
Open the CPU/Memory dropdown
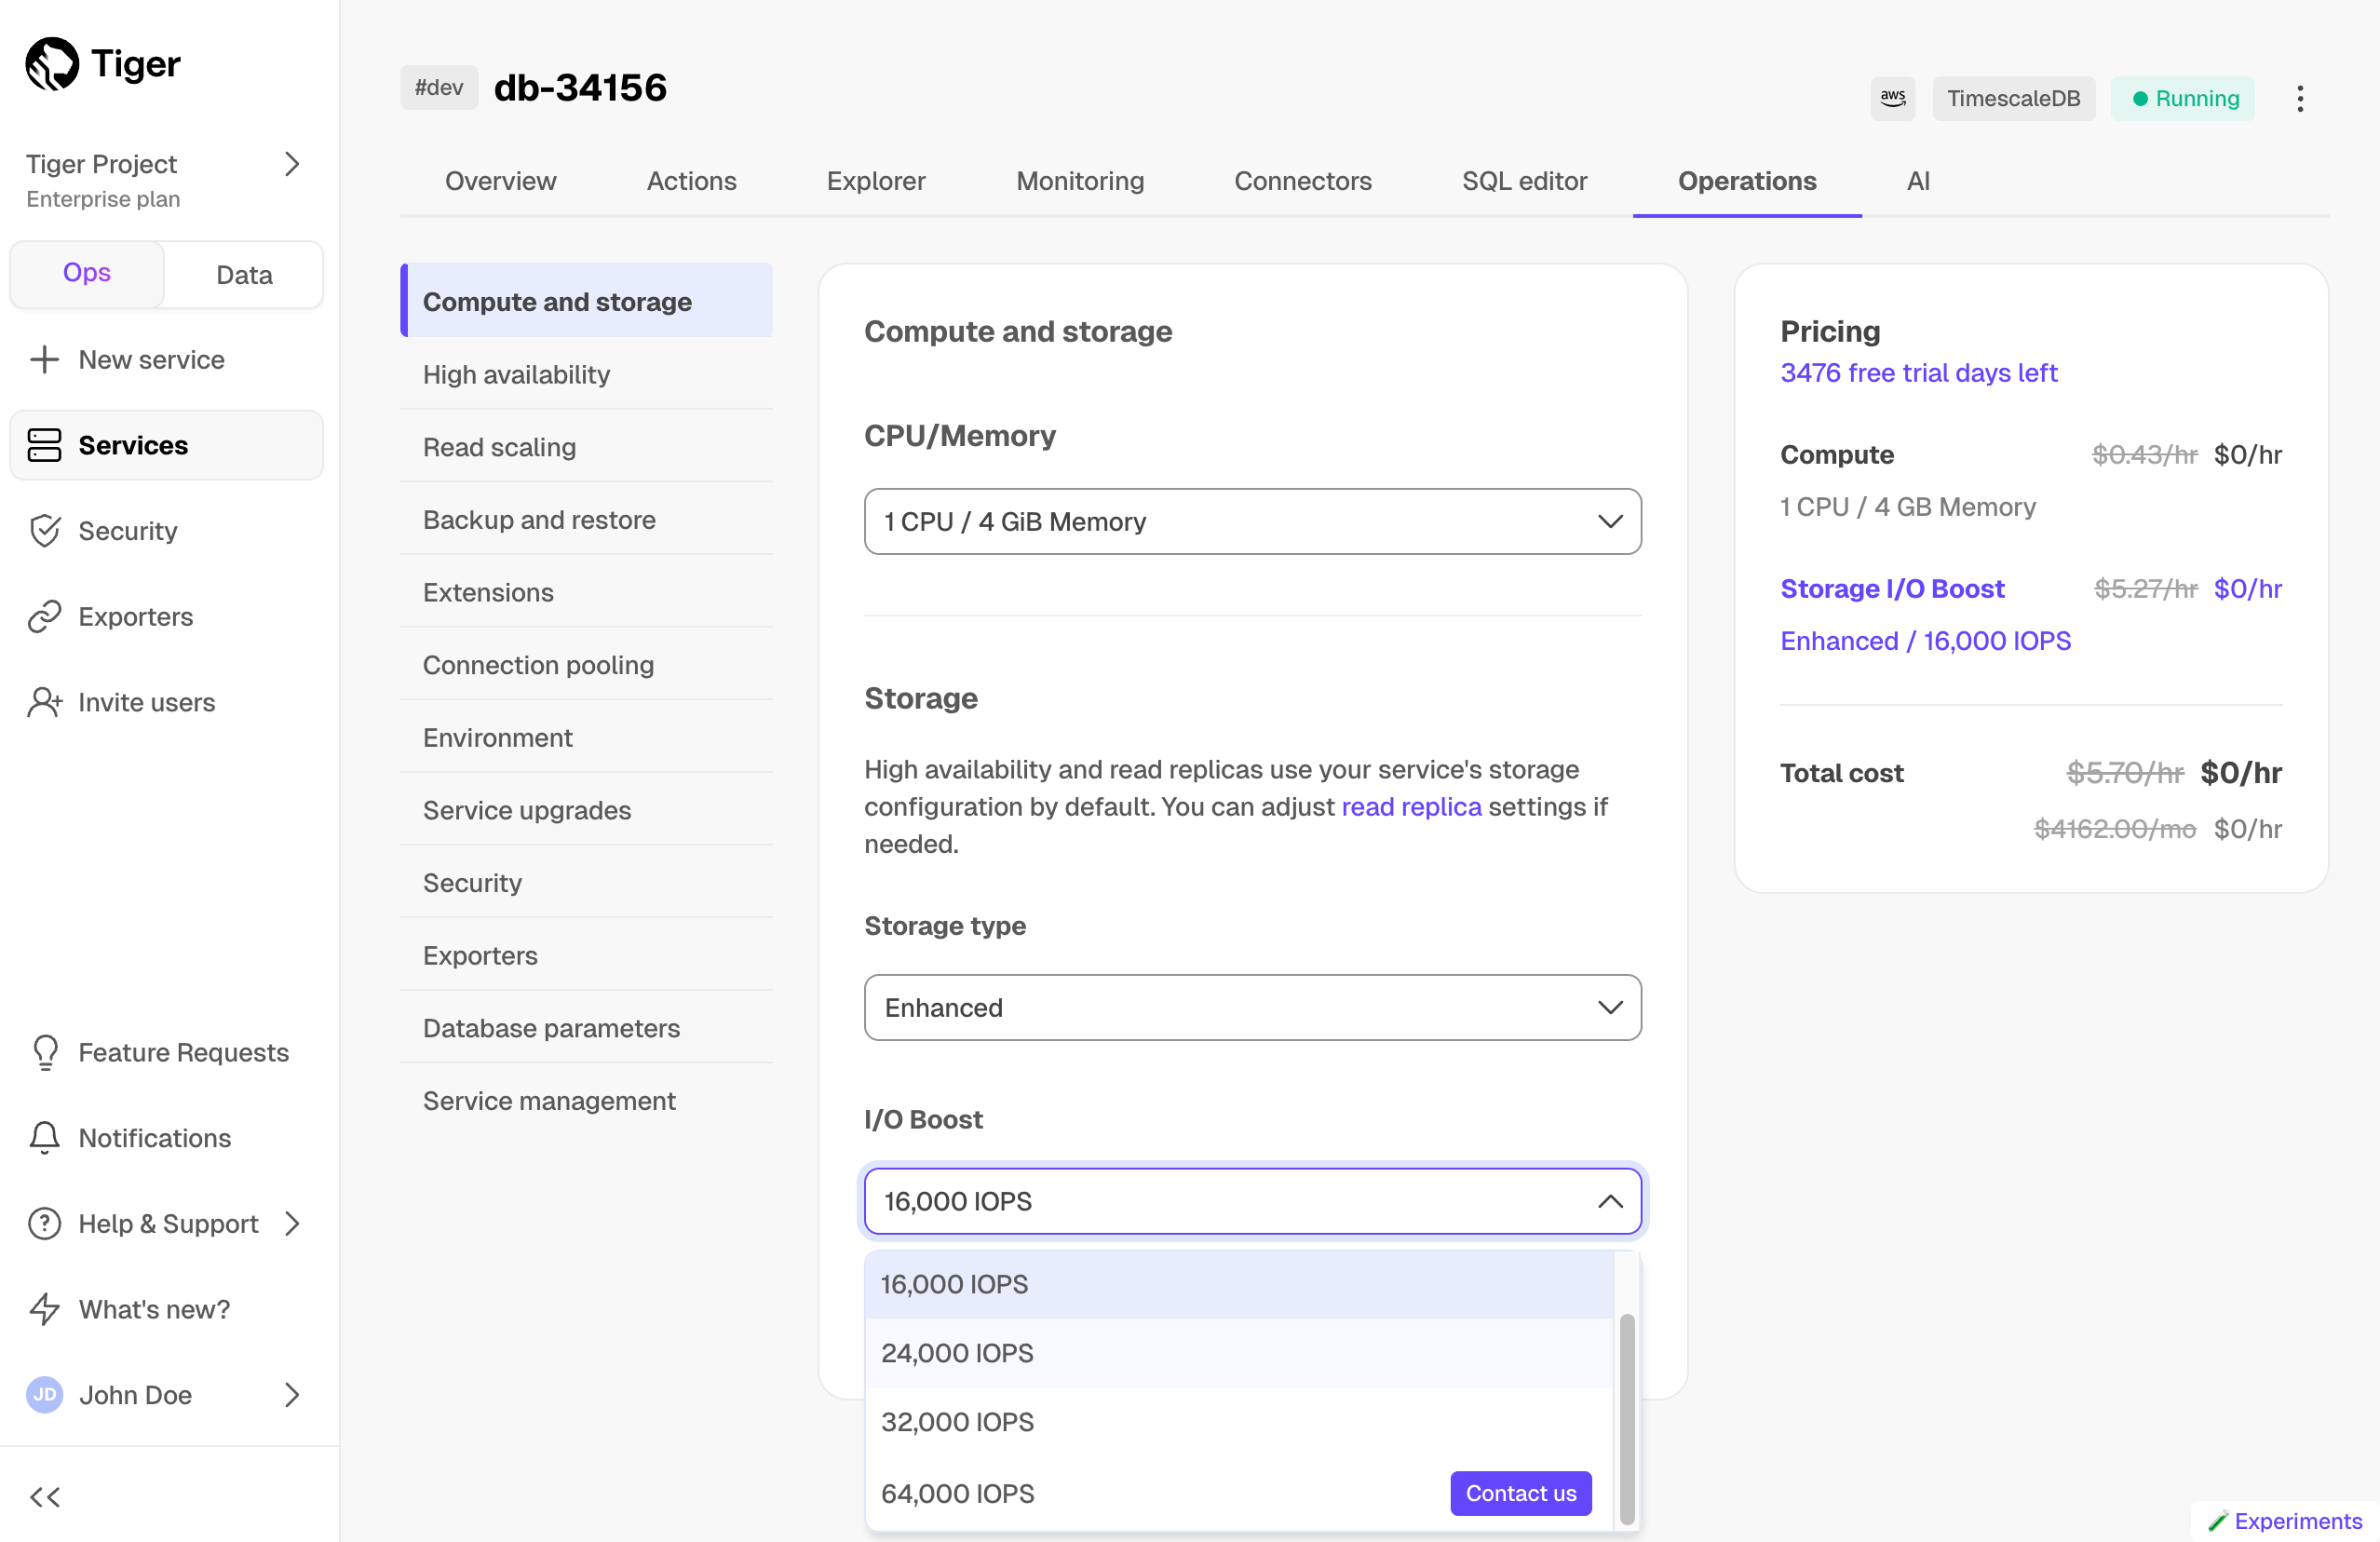[1252, 522]
